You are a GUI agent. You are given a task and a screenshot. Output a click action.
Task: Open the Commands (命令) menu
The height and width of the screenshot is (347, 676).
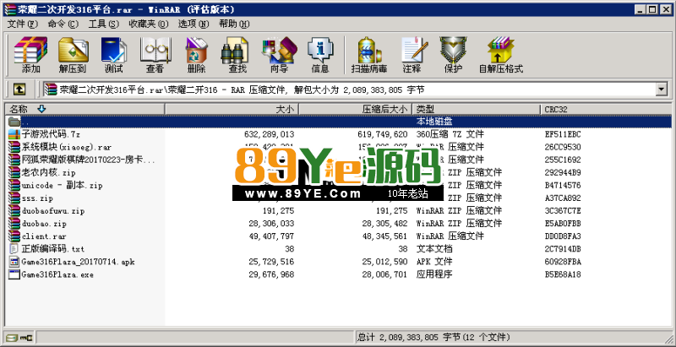click(63, 24)
